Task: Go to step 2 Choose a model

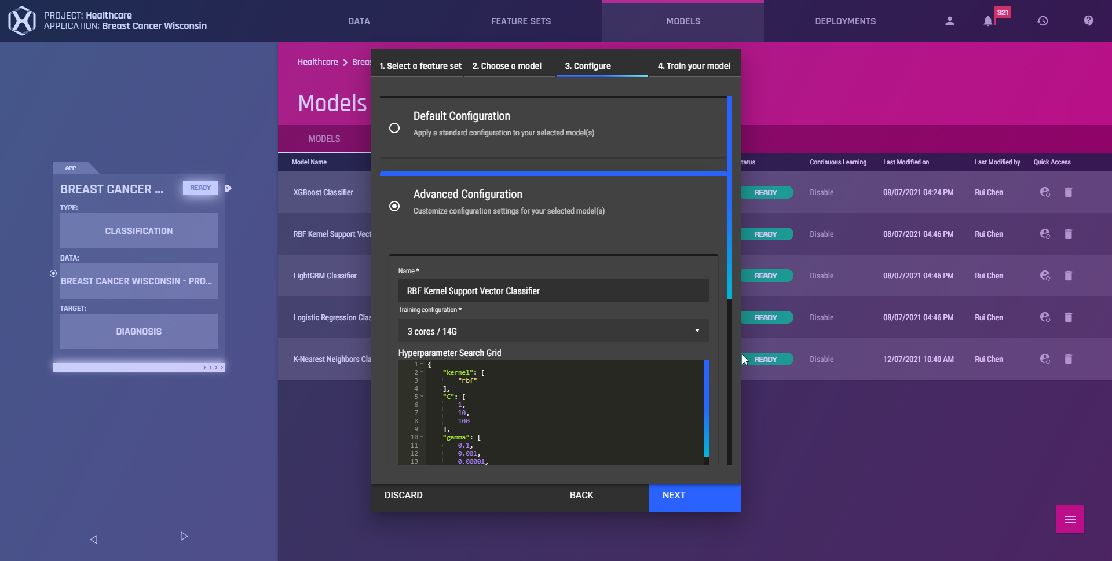Action: pyautogui.click(x=507, y=66)
